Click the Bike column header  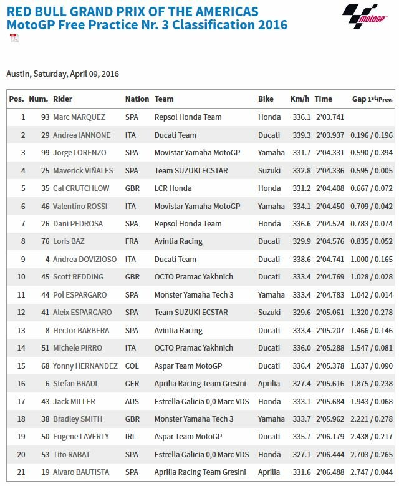click(266, 99)
